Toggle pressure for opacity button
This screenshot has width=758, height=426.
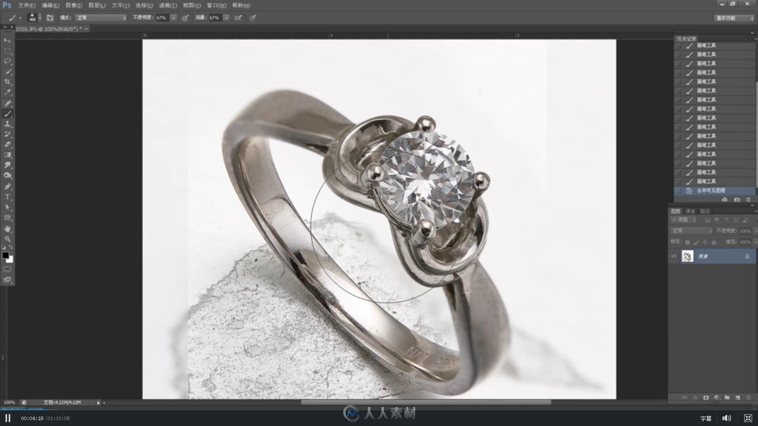(x=185, y=18)
